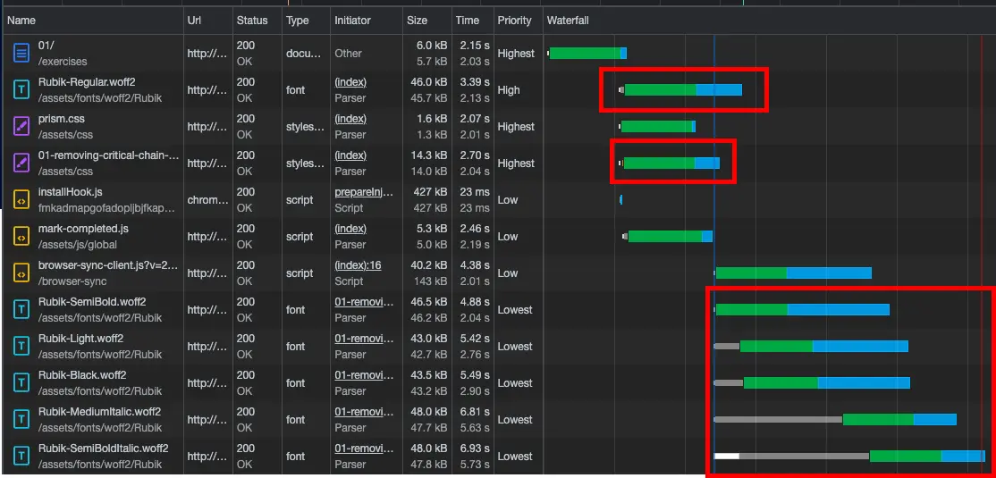Click the Waterfall column header

pyautogui.click(x=568, y=20)
